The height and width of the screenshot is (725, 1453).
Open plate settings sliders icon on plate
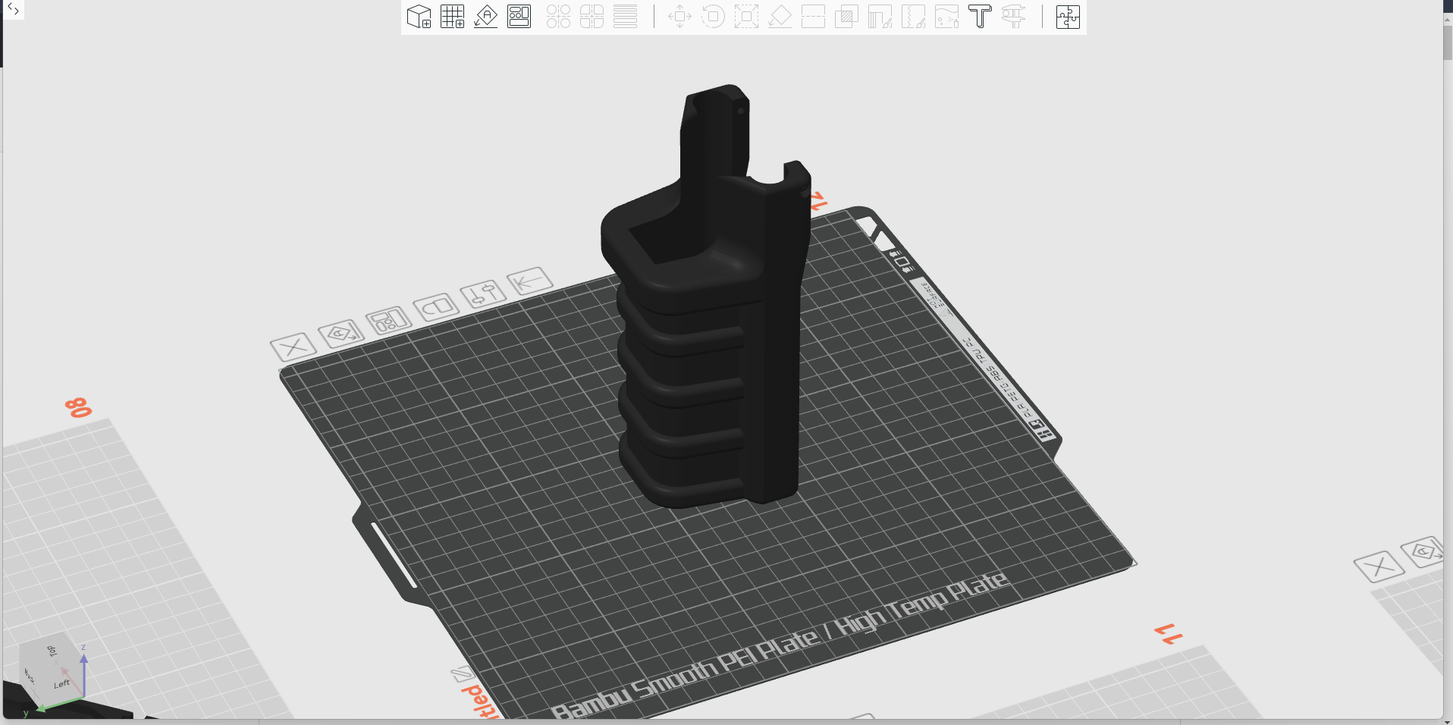482,293
